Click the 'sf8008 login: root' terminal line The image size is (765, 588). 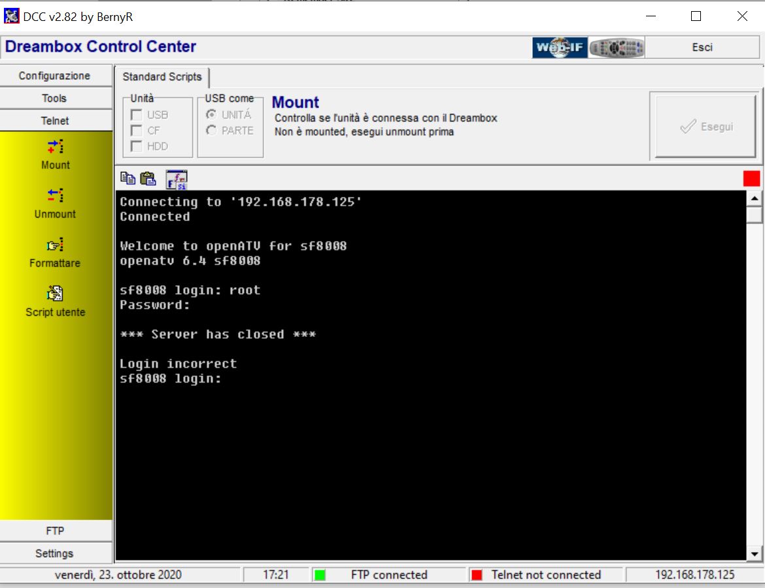[190, 290]
